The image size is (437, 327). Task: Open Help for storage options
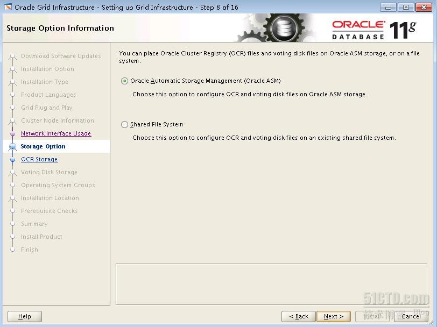(x=25, y=316)
